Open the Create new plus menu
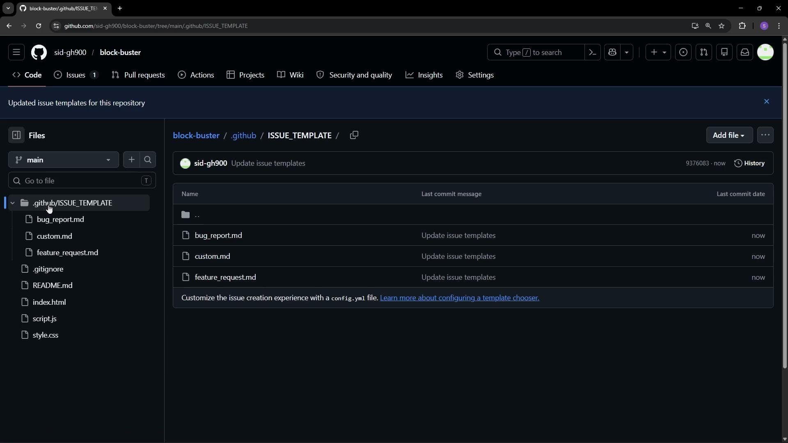Image resolution: width=788 pixels, height=443 pixels. (x=658, y=53)
